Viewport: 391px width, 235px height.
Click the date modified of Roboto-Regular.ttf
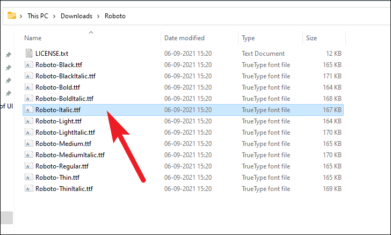pos(188,166)
